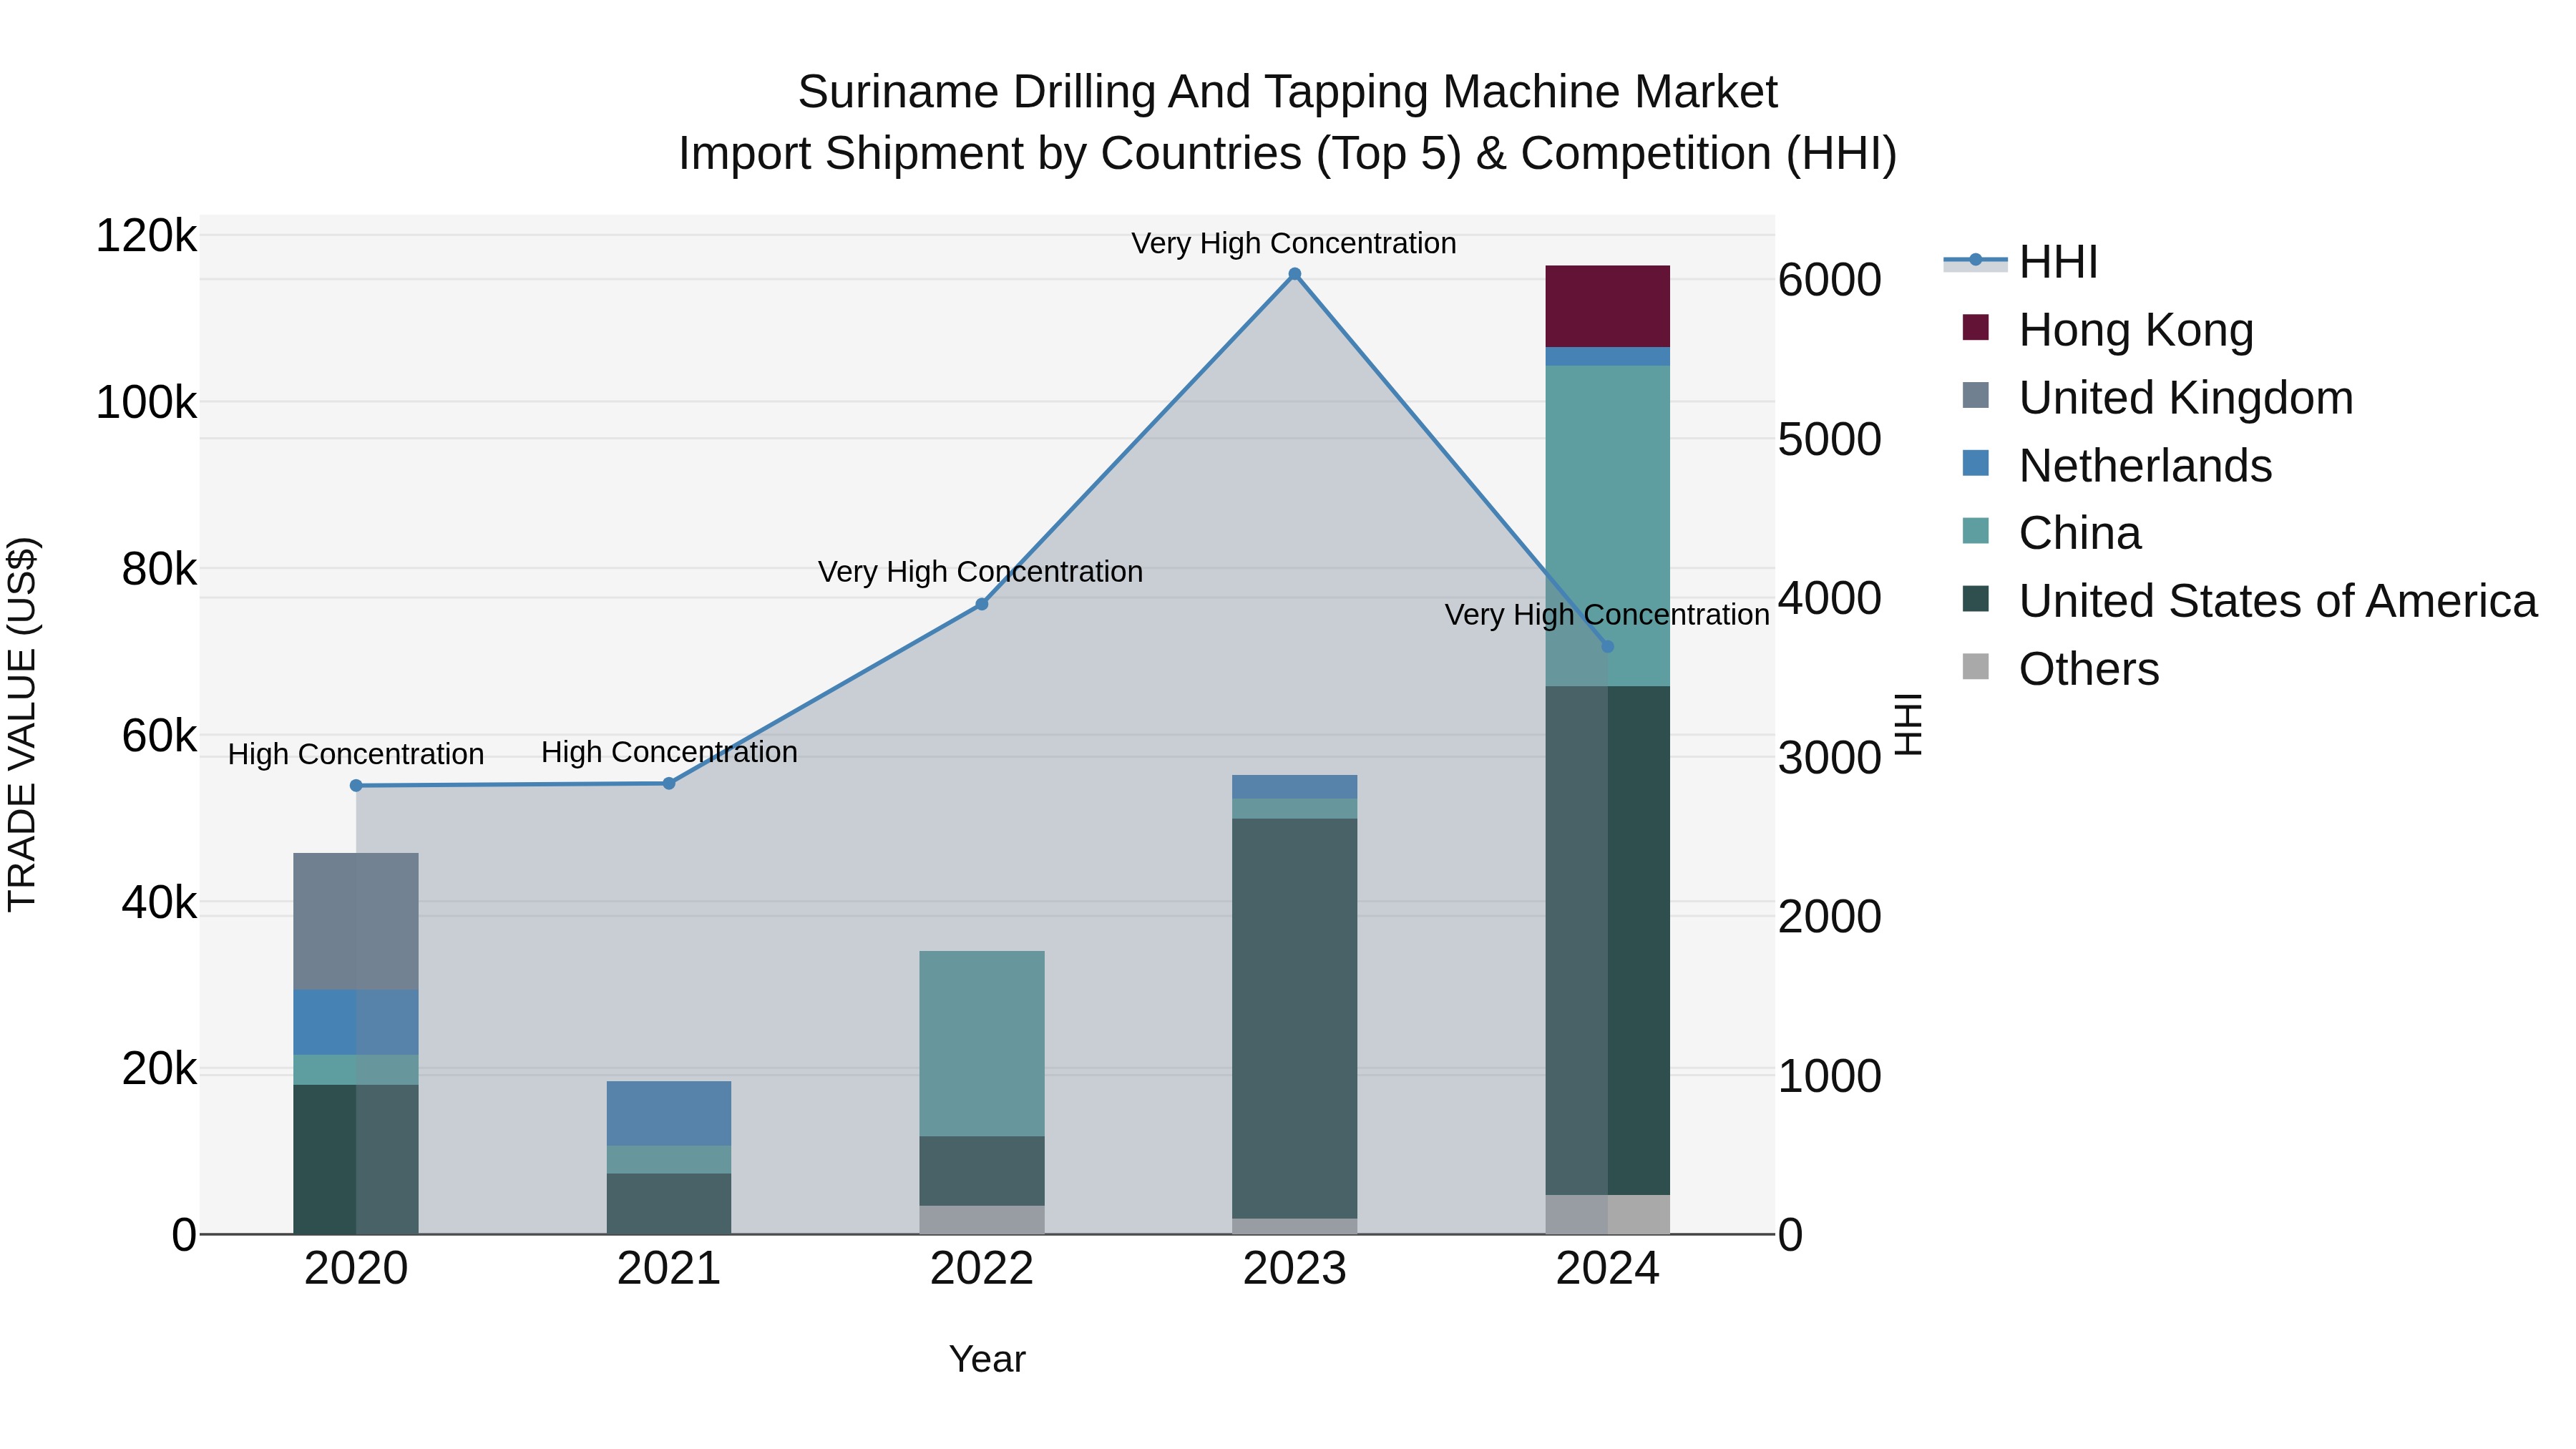2576x1449 pixels.
Task: Click 'Very High Concentration' annotation at 2024
Action: (1607, 615)
